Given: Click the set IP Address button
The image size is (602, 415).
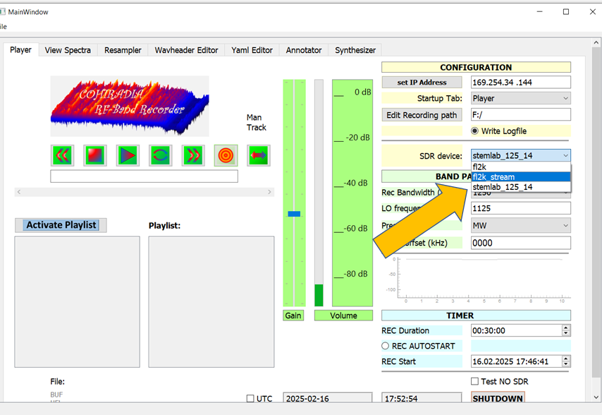Looking at the screenshot, I should click(422, 83).
